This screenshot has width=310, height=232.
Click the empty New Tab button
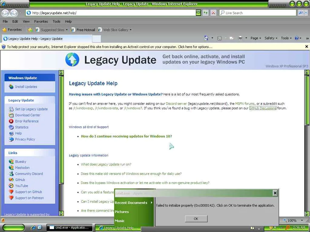97,39
